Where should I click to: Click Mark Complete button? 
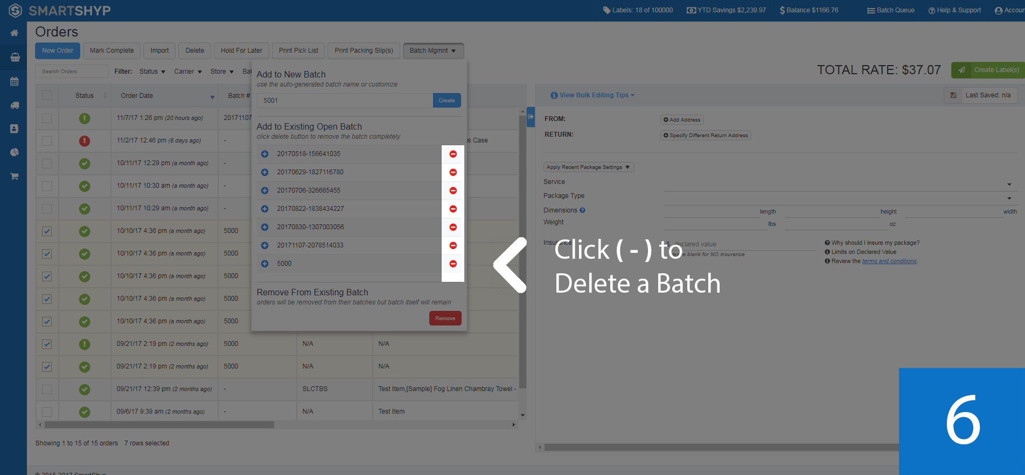pyautogui.click(x=111, y=51)
